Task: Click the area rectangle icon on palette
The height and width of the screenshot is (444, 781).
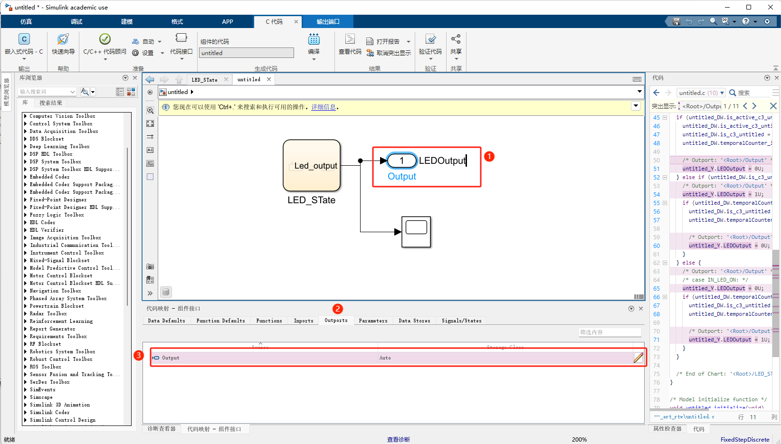Action: tap(150, 177)
